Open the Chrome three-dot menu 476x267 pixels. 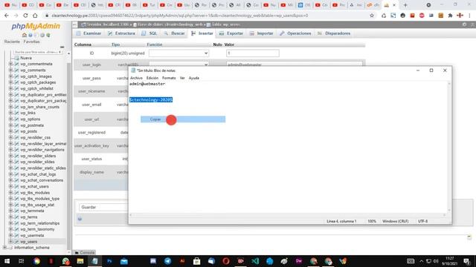click(469, 16)
